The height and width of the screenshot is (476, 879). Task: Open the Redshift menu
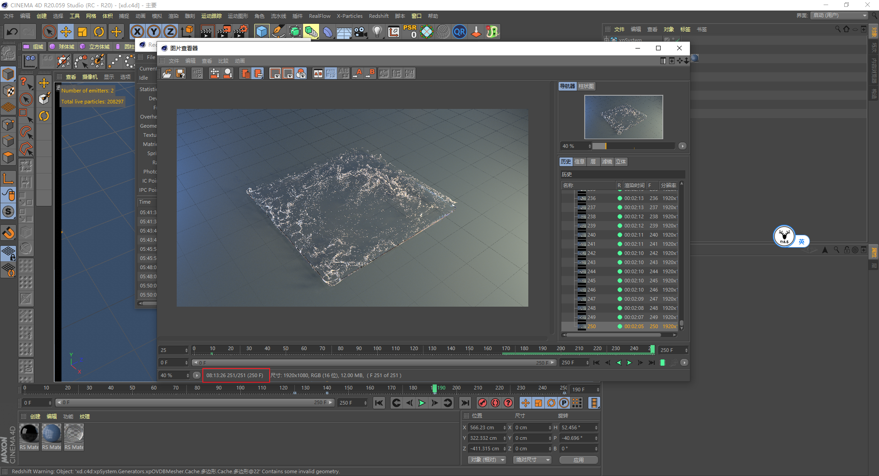pyautogui.click(x=379, y=16)
